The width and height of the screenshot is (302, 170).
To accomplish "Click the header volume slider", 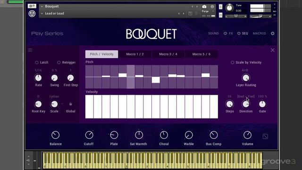I will [260, 17].
